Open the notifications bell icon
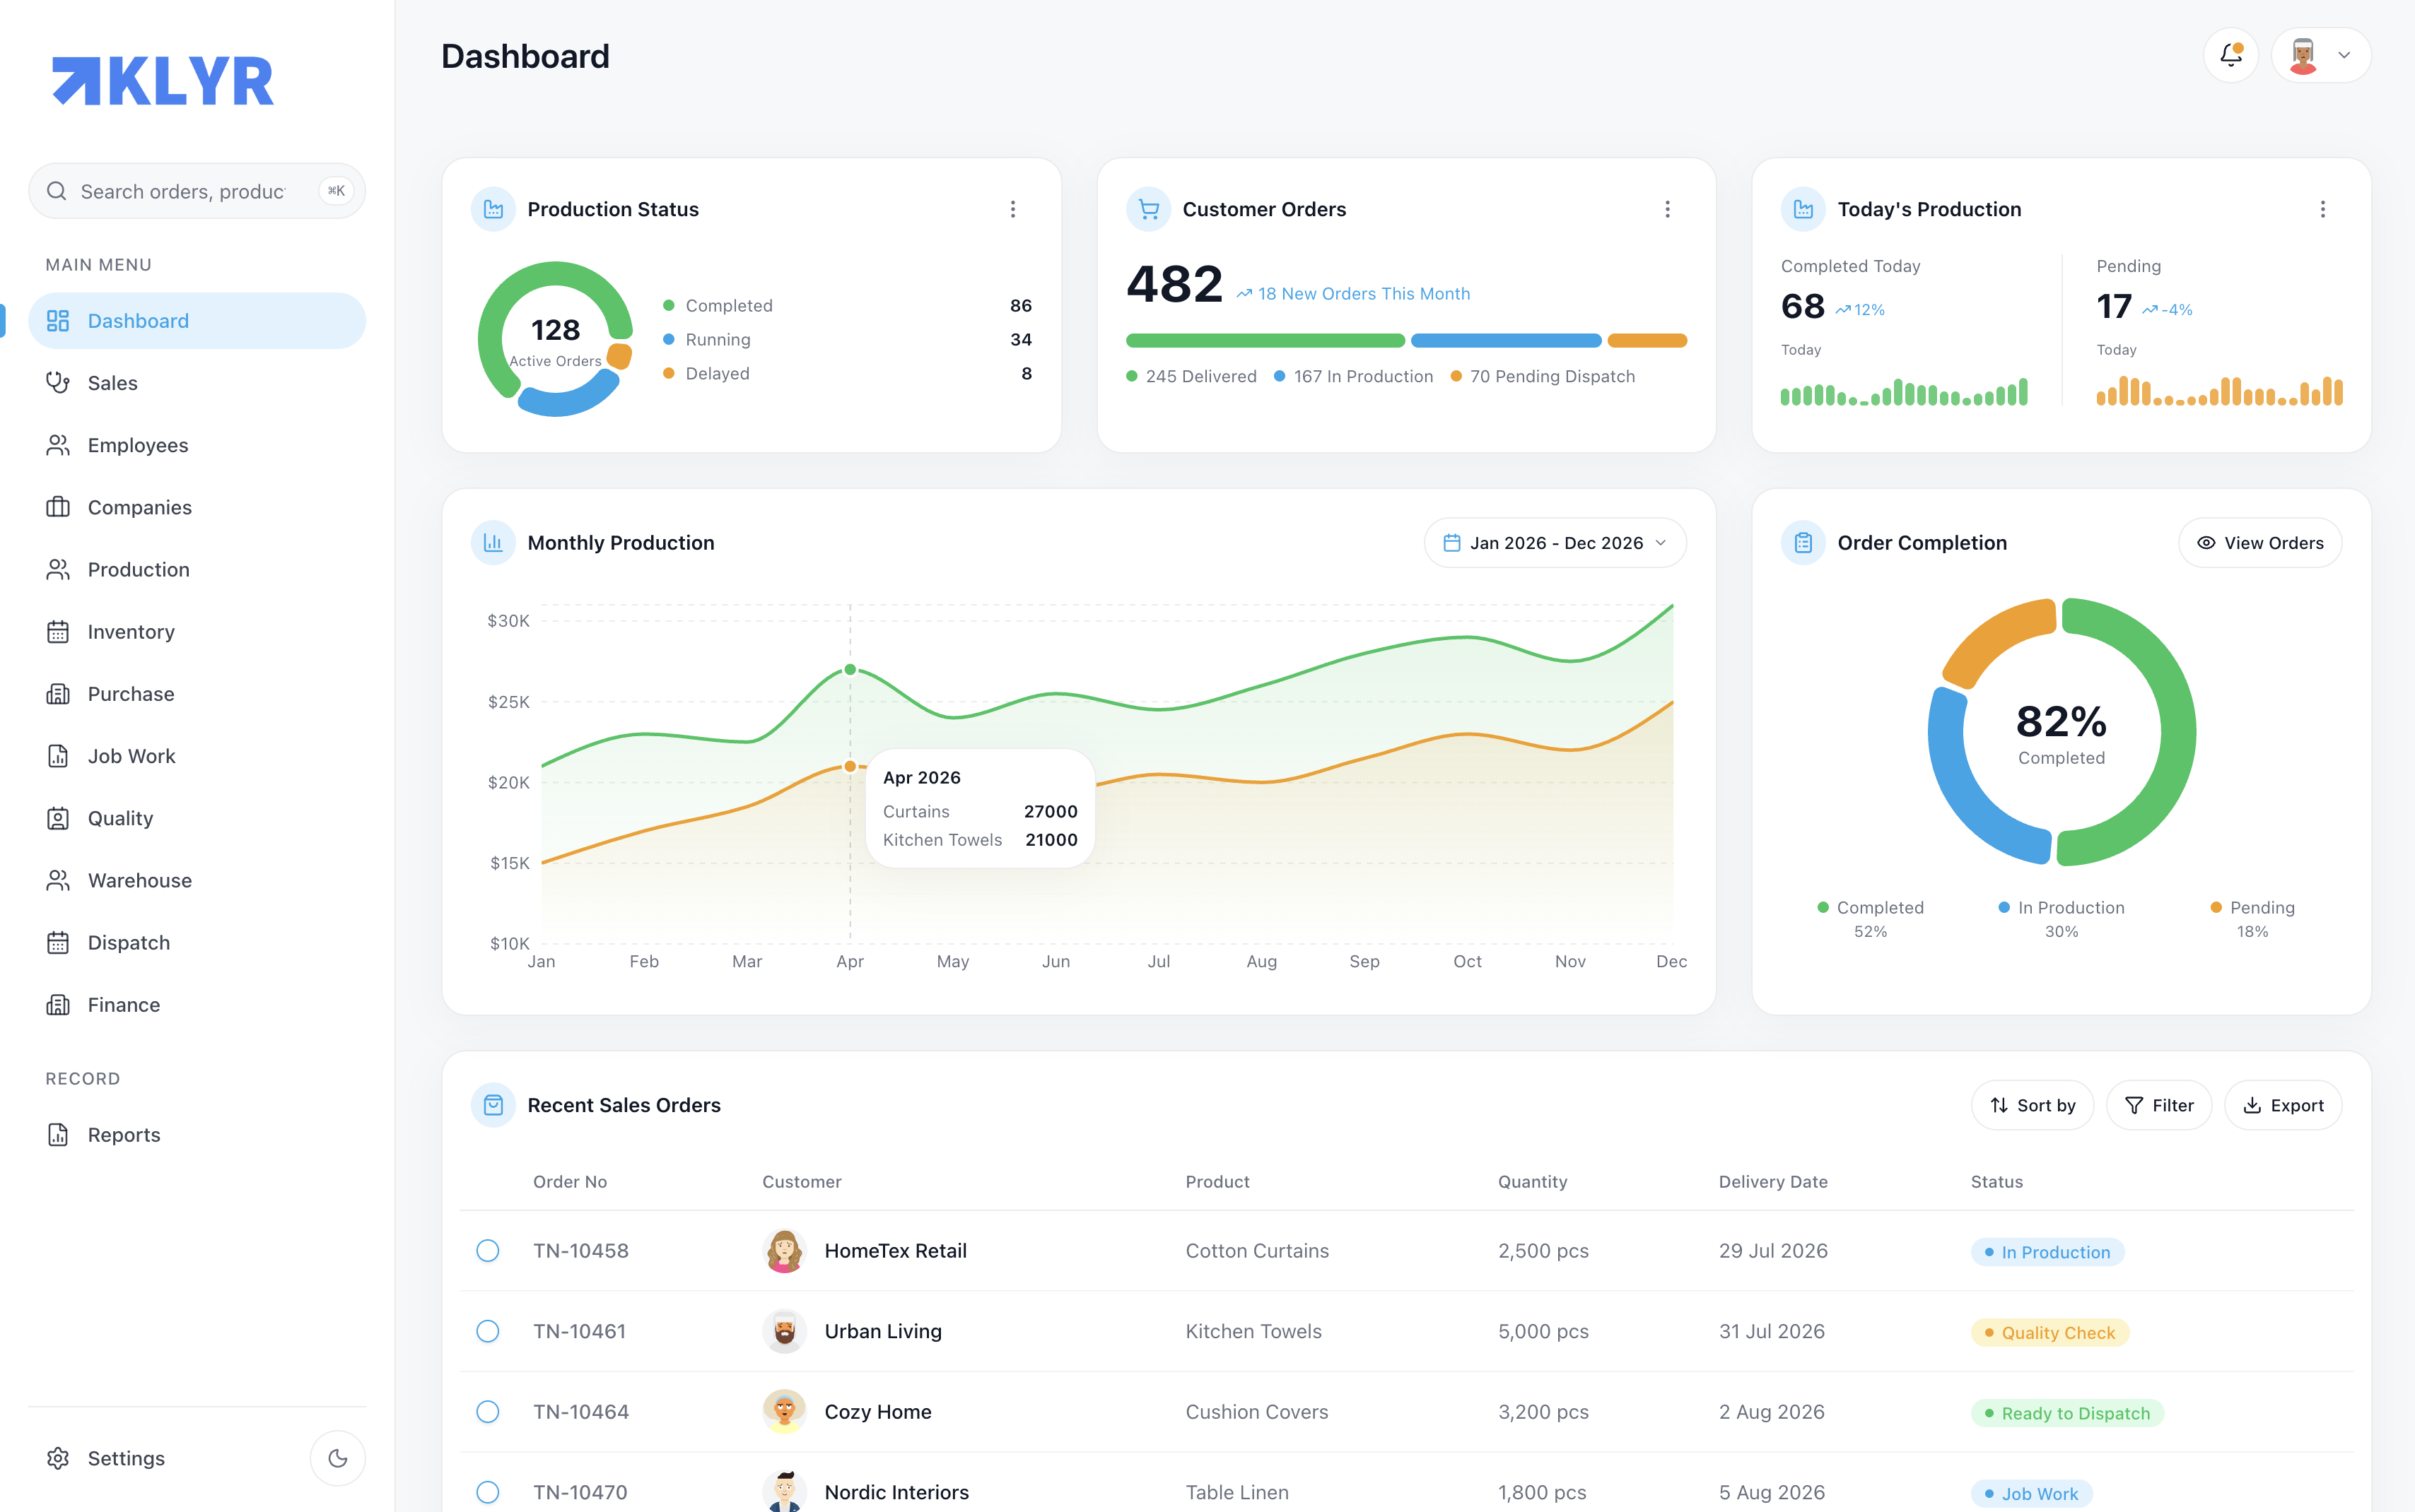 tap(2231, 55)
